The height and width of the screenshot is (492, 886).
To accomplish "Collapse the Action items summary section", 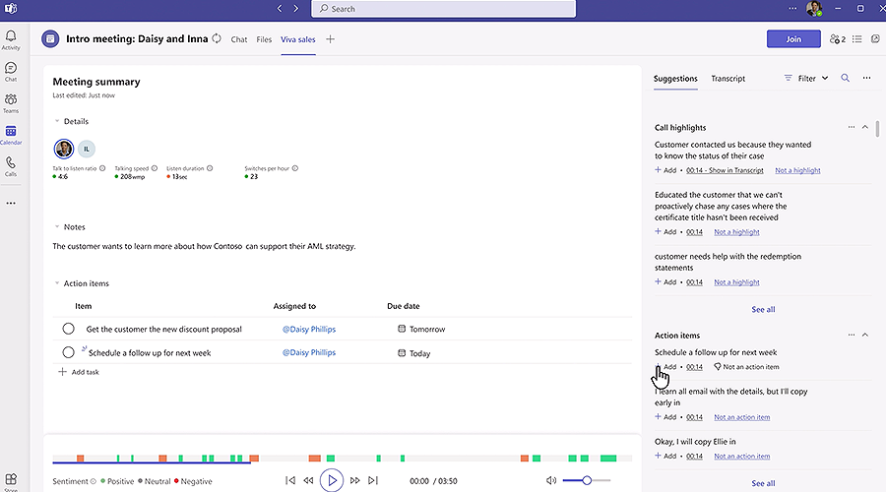I will [x=57, y=283].
